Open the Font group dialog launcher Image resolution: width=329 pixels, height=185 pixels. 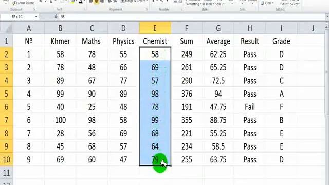[84, 9]
